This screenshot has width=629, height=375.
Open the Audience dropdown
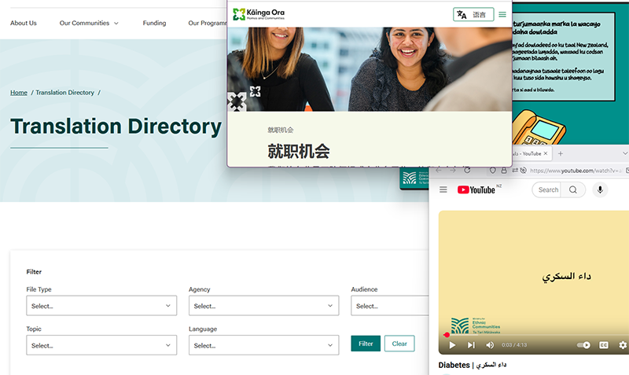[x=389, y=306]
